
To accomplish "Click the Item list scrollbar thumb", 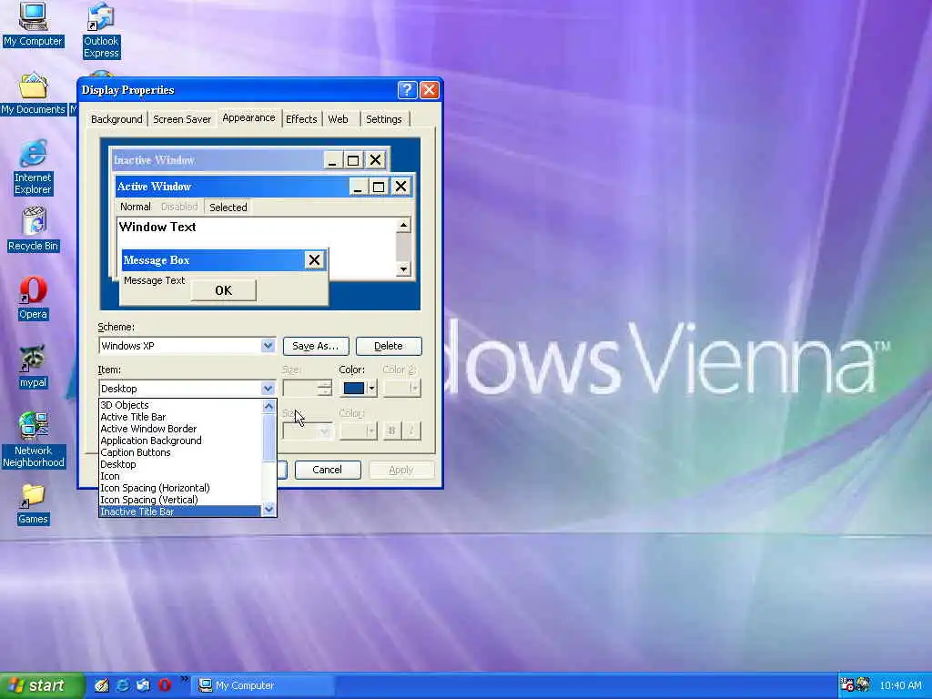I will [268, 438].
